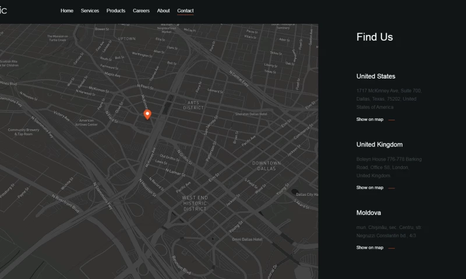Show the United States office on the map
Viewport: 466px width, 279px height.
point(370,119)
